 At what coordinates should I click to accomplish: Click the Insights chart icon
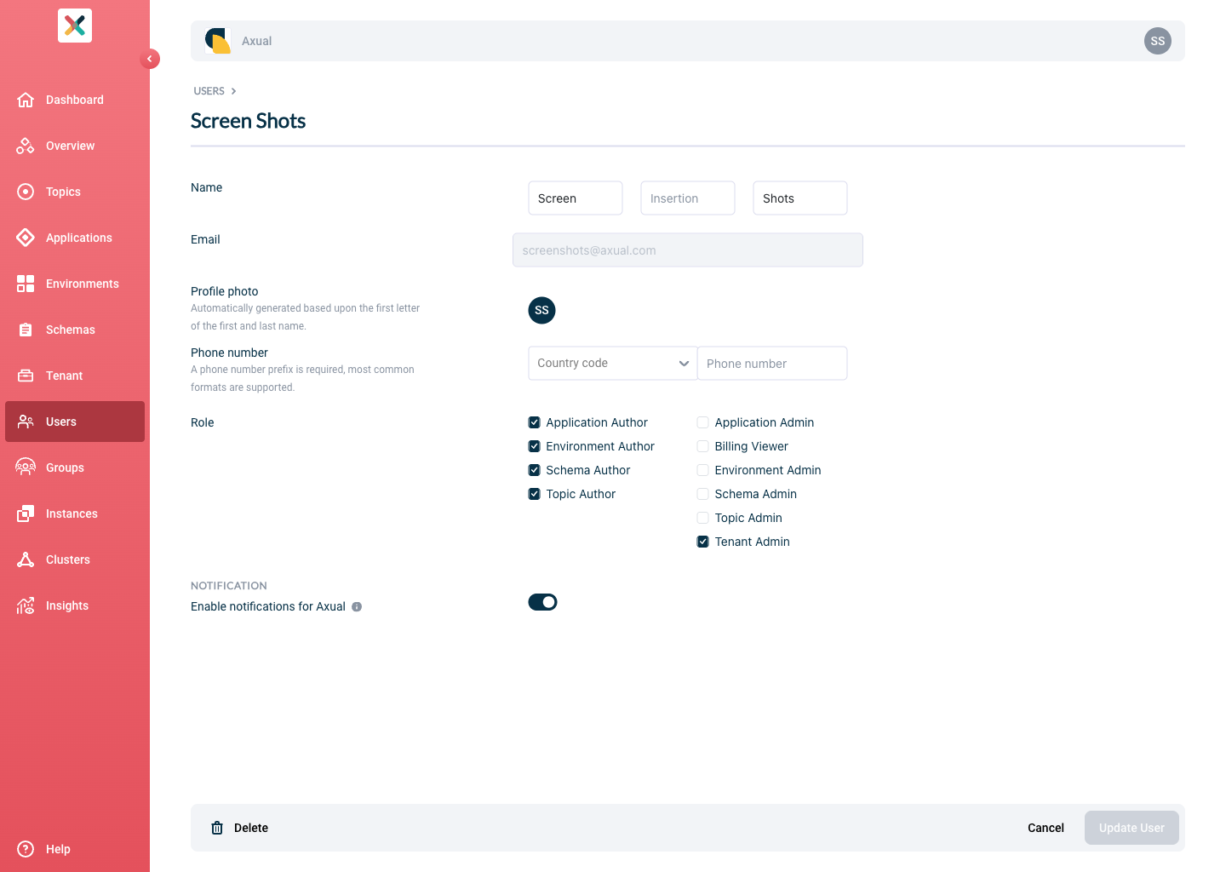(x=26, y=605)
